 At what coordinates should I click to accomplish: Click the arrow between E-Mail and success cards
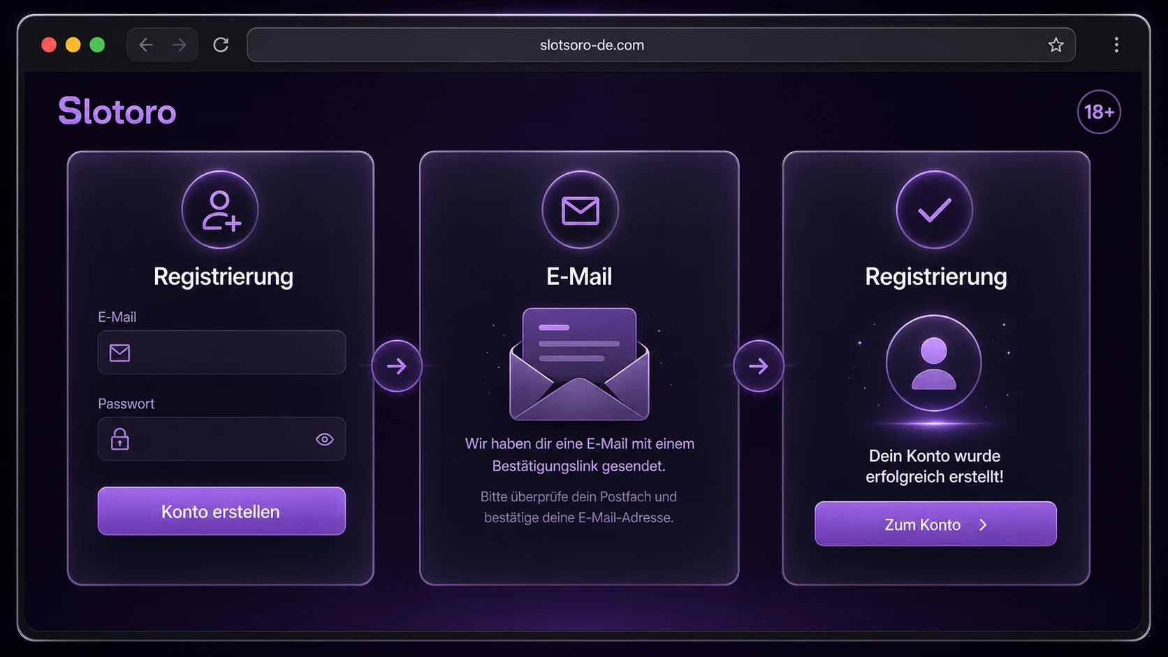759,366
